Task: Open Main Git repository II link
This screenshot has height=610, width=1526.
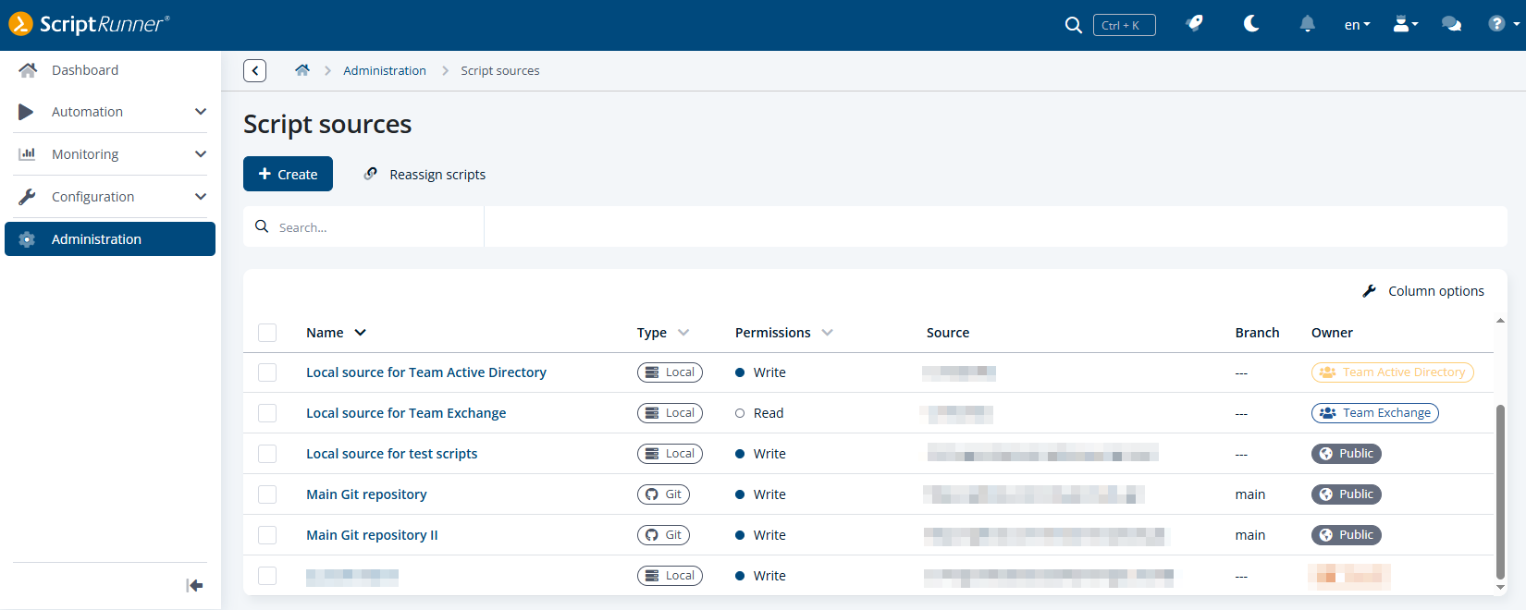Action: (x=372, y=535)
